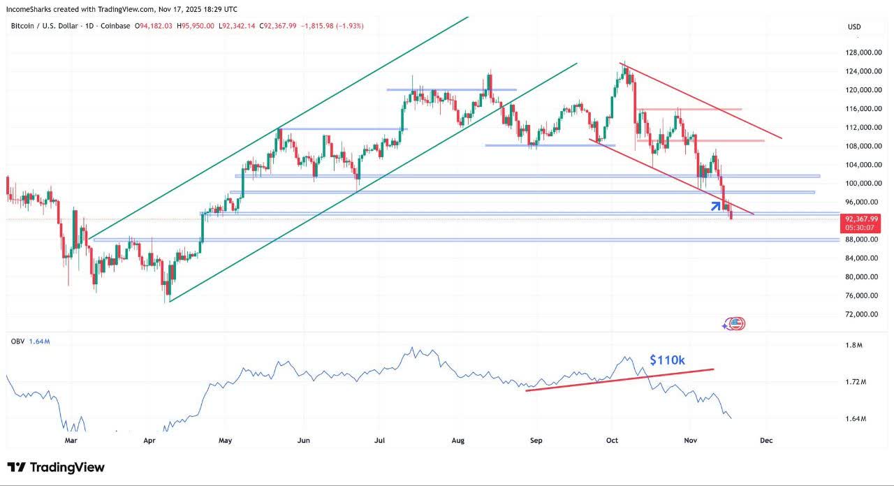
Task: Click the Jun label on the time axis
Action: (x=303, y=441)
